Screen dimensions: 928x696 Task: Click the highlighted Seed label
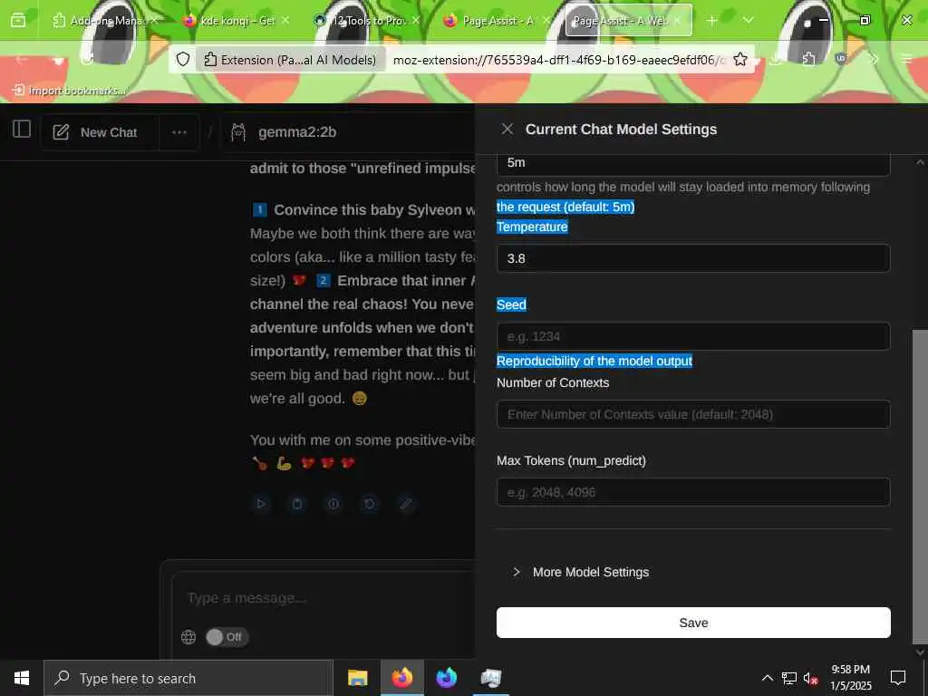[511, 304]
